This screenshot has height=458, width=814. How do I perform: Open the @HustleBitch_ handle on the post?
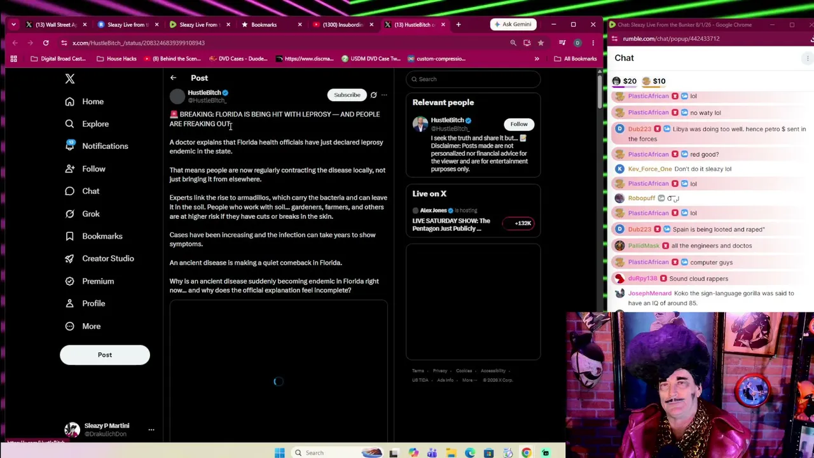coord(207,101)
